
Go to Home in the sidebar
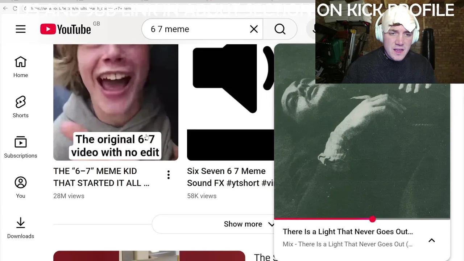point(21,67)
